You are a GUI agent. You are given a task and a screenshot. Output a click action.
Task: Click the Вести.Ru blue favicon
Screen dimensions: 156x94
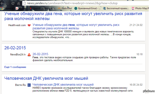tap(29, 85)
